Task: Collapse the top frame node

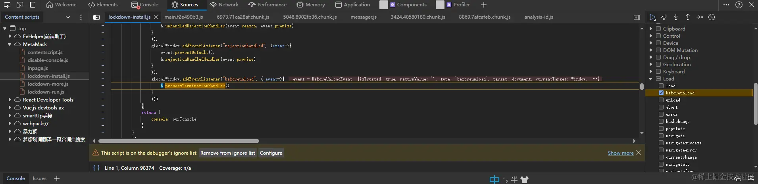Action: click(5, 28)
